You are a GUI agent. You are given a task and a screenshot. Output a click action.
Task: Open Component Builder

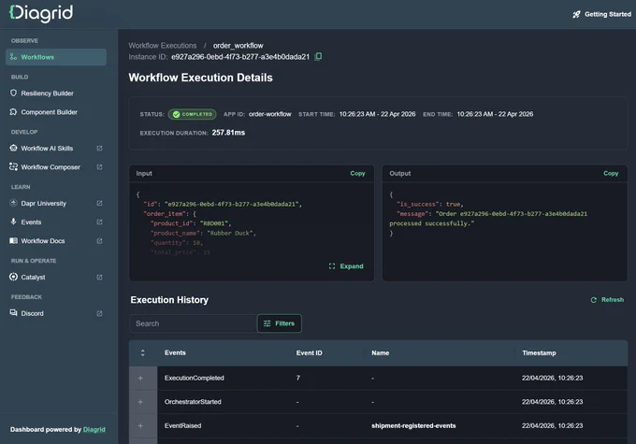click(x=49, y=112)
